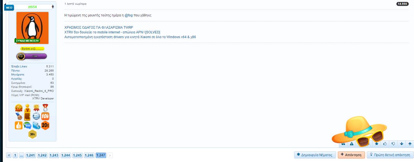The width and height of the screenshot is (414, 162).
Task: Open ΧΡΗΣΙΜΟΣ ΟΔΗΓΟΣ ΓΙΑ ΦΛΑΣΑΡΙΣΜΑ TWRP link
Action: (99, 28)
